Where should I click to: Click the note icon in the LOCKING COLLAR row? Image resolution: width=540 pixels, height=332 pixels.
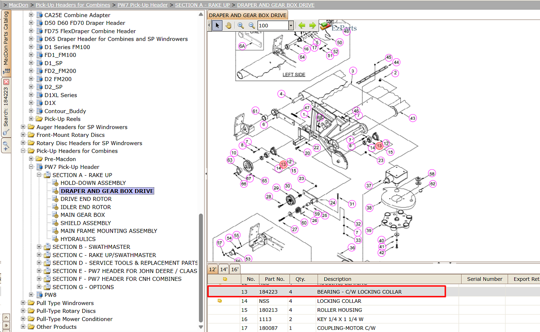pyautogui.click(x=220, y=301)
